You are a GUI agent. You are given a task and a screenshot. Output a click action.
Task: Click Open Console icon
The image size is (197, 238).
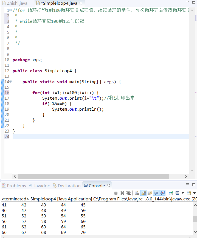coord(189,193)
